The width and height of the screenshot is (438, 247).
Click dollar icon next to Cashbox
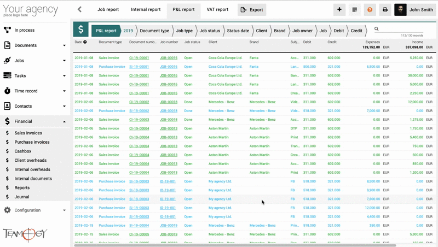coord(7,151)
